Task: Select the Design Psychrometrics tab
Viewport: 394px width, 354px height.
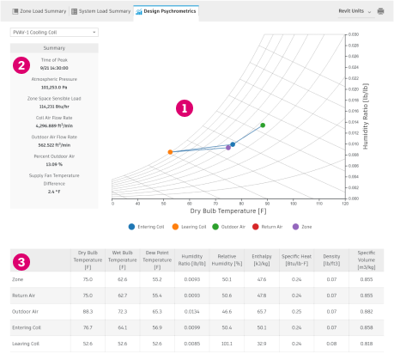Action: click(166, 11)
